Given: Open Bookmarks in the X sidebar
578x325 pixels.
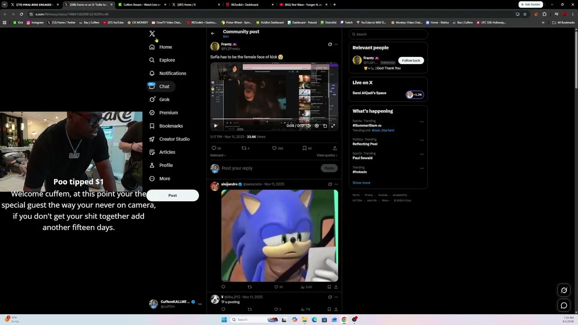Looking at the screenshot, I should (166, 126).
